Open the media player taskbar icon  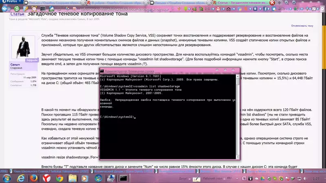(85, 178)
